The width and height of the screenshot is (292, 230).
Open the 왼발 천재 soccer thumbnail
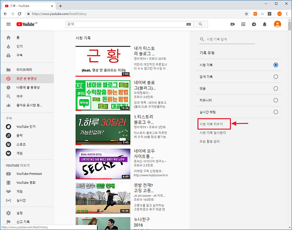(103, 198)
